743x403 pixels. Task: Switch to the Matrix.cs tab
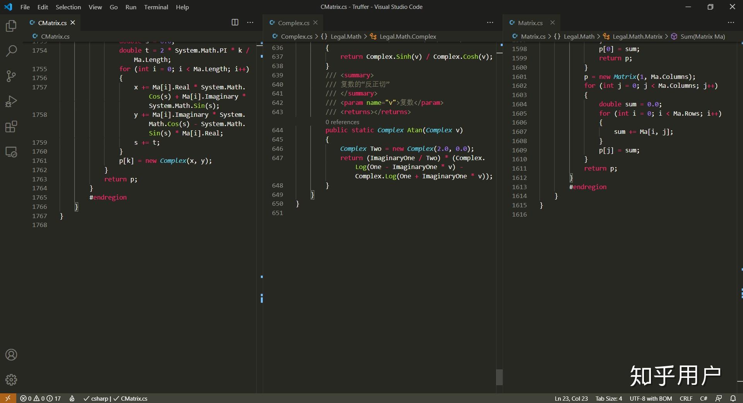pos(530,23)
